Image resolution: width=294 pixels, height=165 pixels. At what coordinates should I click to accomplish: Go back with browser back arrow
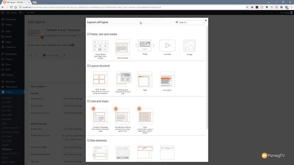(3, 7)
